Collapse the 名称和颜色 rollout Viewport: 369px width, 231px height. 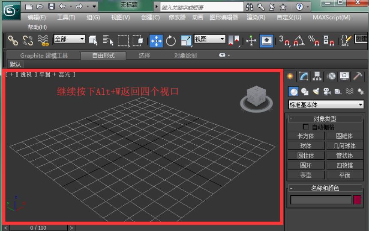click(325, 188)
